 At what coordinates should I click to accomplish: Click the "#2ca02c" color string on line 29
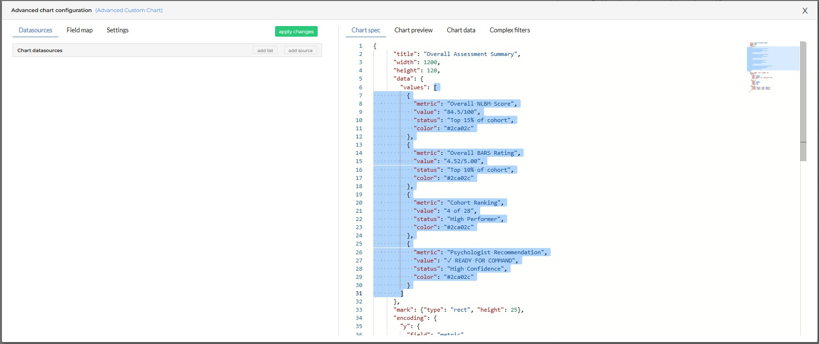click(x=459, y=277)
